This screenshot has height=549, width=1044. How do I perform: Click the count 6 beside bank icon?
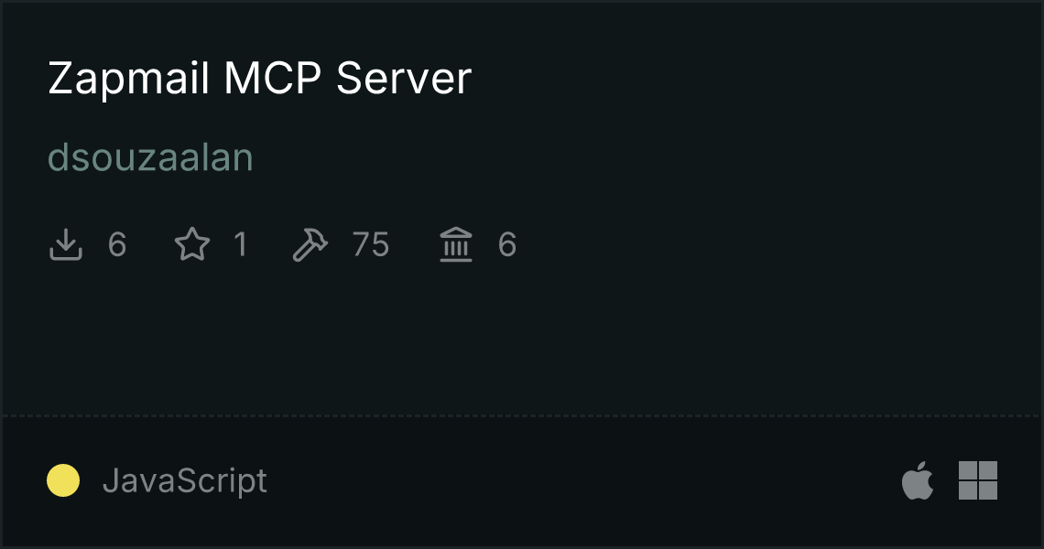point(507,244)
